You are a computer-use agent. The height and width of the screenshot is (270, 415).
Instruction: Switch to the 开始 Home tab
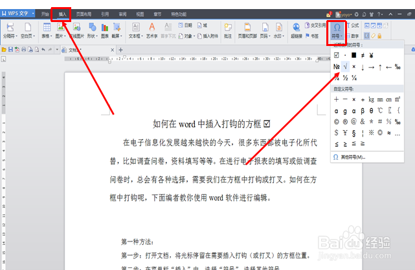point(45,14)
